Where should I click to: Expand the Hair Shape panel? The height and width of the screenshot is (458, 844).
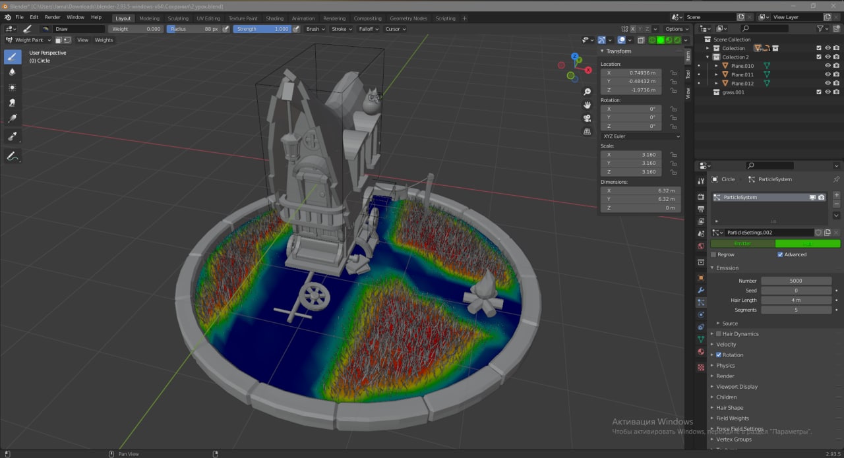[729, 408]
